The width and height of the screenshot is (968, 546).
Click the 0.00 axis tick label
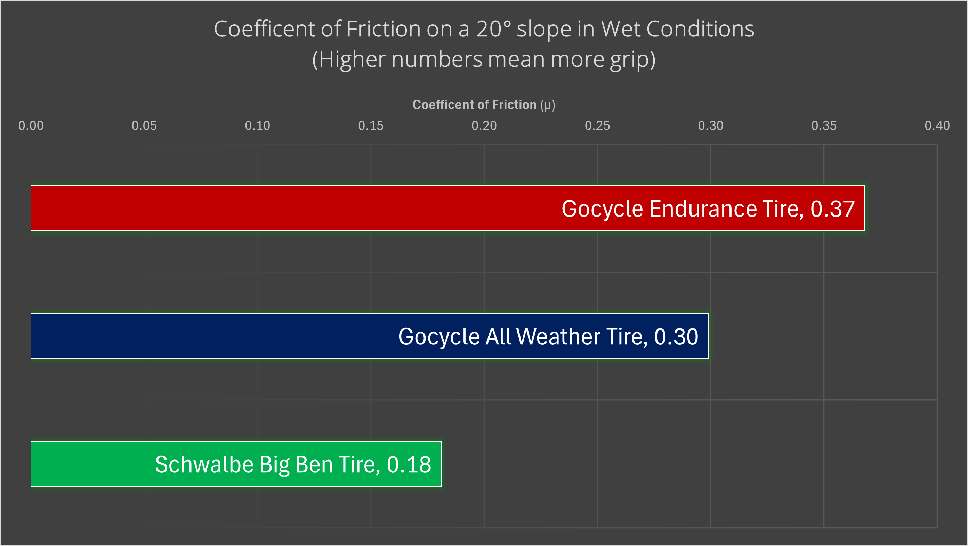coord(31,125)
